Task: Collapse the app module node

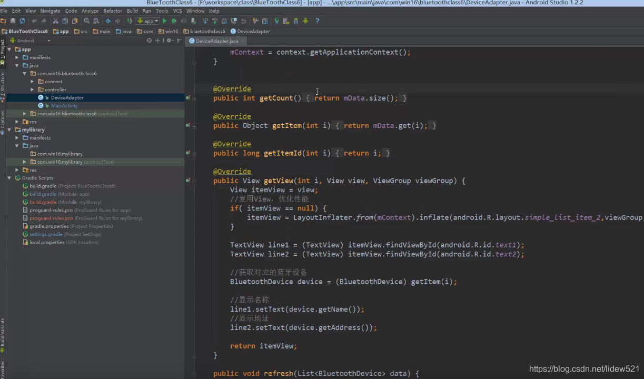Action: tap(9, 49)
